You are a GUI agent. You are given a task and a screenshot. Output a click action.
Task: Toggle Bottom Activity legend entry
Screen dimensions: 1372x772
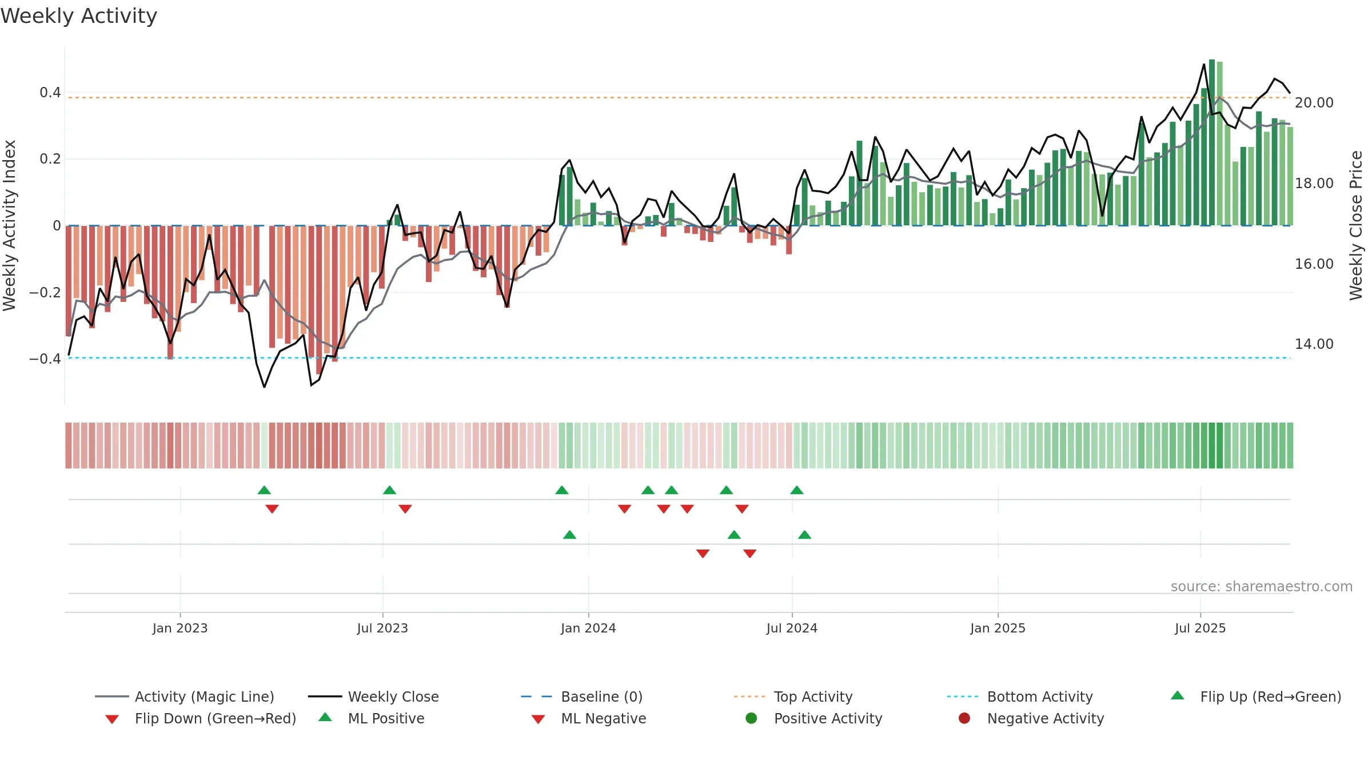point(1020,697)
